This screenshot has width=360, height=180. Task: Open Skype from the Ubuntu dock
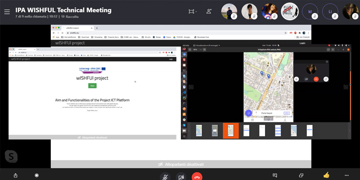[184, 125]
